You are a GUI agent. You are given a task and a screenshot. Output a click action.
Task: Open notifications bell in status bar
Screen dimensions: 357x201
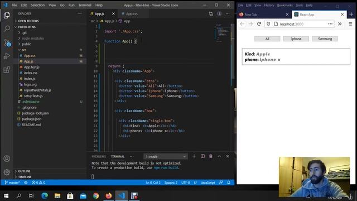(229, 183)
